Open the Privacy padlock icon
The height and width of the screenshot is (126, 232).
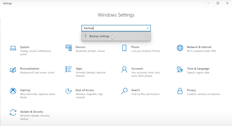[180, 91]
